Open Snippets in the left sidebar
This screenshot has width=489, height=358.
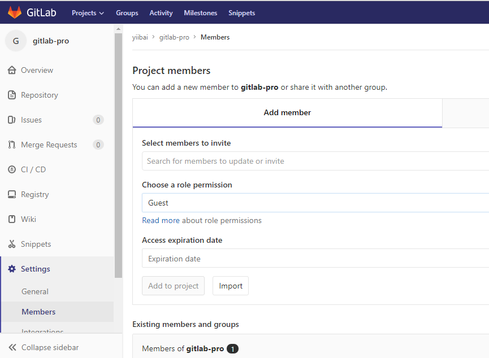point(36,244)
